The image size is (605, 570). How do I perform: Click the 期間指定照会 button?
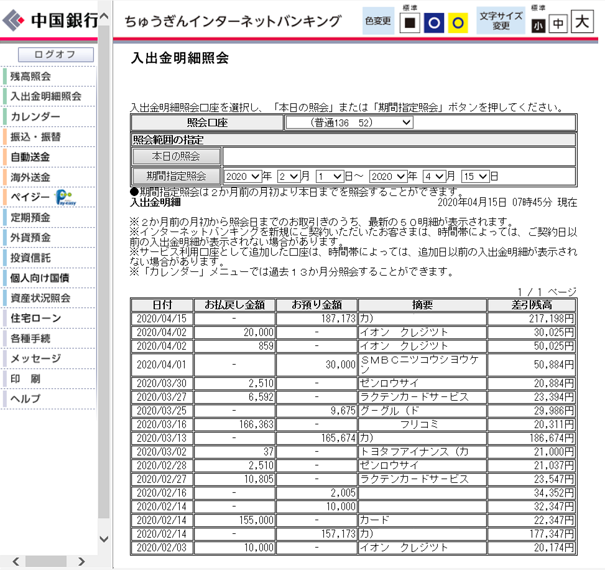177,176
